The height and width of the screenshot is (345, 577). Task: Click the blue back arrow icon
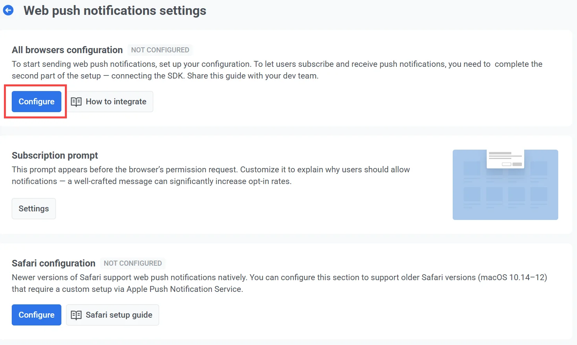coord(8,10)
